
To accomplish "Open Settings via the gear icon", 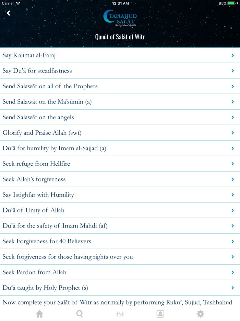I will click(200, 313).
